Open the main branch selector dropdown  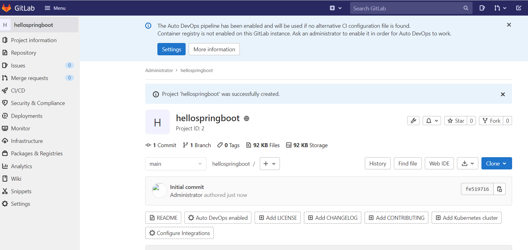(176, 164)
